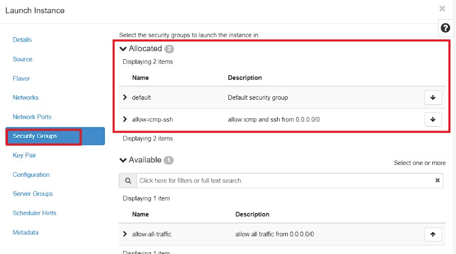
Task: Deallocate allow-icmp-ssh using its down arrow
Action: pos(433,119)
